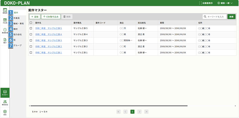This screenshot has width=239, height=118.
Task: Click the scrollbar's left arrow
Action: point(29,106)
